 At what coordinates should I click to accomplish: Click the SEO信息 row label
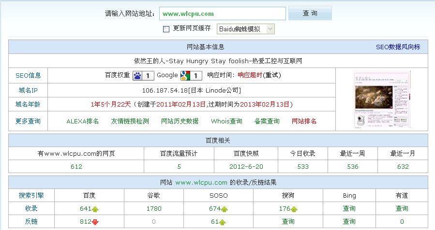coord(28,76)
